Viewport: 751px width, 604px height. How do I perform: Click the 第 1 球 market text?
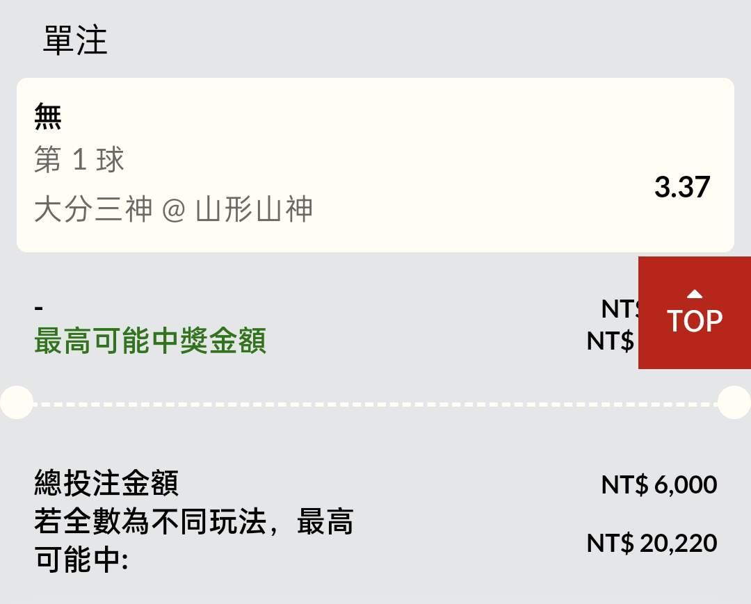(79, 161)
